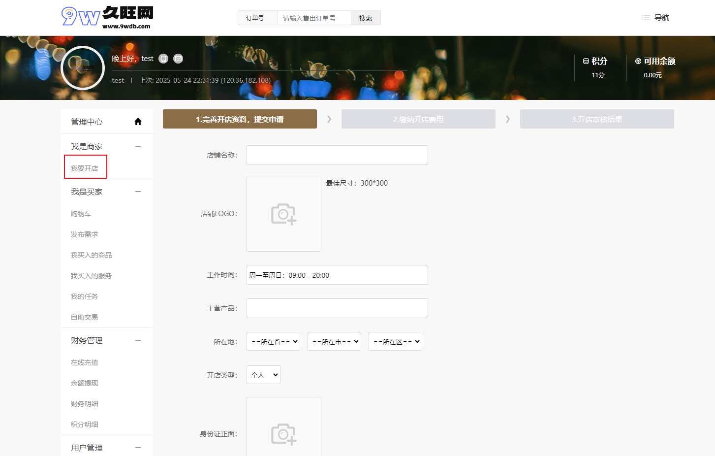715x456 pixels.
Task: Click the 可用余额 balance icon
Action: coord(638,61)
